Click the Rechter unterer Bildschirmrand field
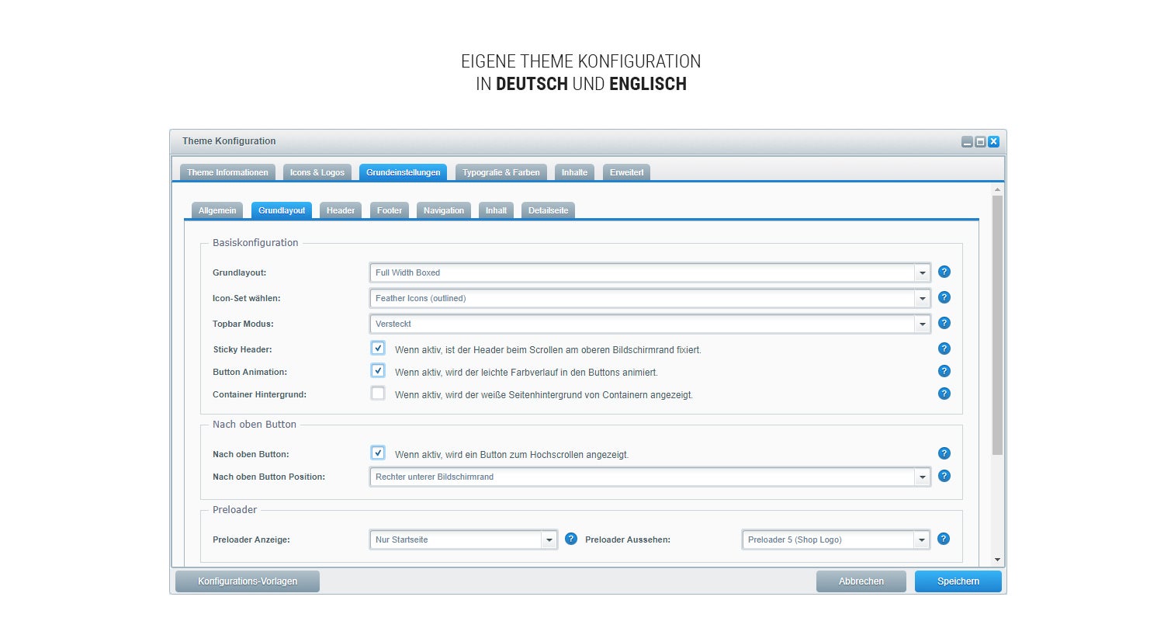Viewport: 1164px width, 621px height. [x=643, y=477]
